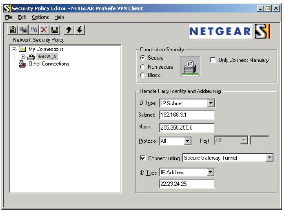Select Other Connections in the tree
Viewport: 284px width, 211px height.
[49, 64]
